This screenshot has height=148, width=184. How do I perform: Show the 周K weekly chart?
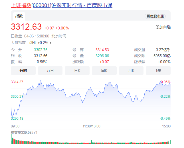pyautogui.click(x=104, y=71)
